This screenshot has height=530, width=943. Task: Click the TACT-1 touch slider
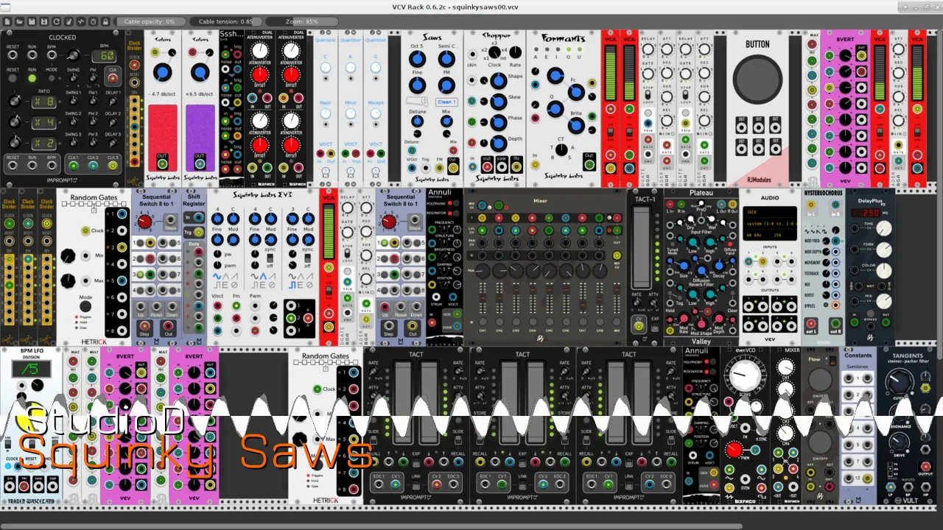point(642,247)
